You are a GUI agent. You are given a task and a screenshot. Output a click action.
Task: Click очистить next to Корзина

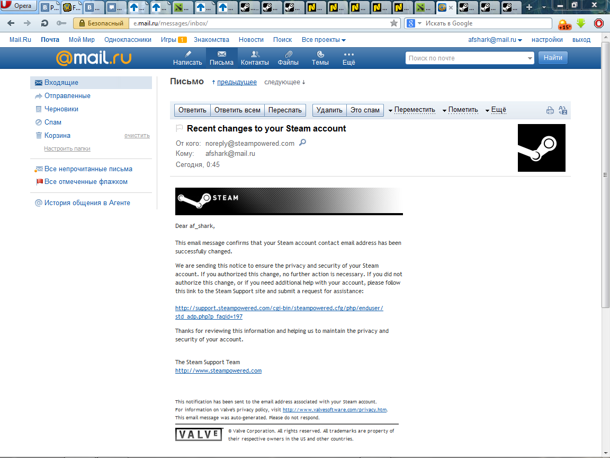pos(137,136)
